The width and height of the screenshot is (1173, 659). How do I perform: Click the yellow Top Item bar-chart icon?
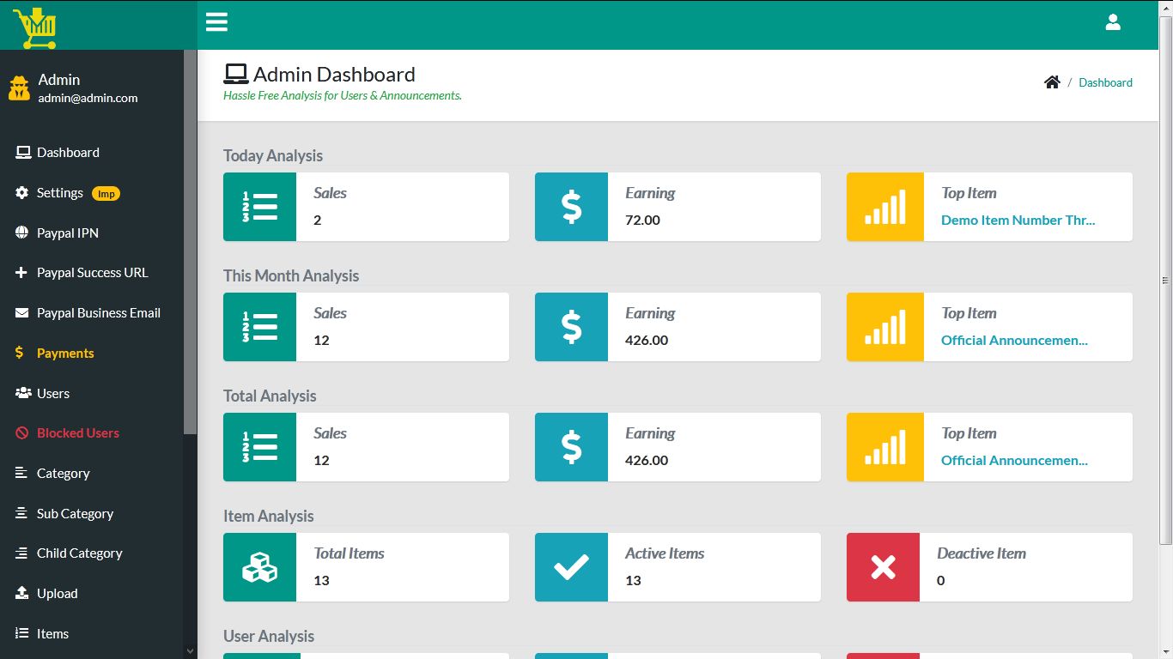pyautogui.click(x=884, y=206)
